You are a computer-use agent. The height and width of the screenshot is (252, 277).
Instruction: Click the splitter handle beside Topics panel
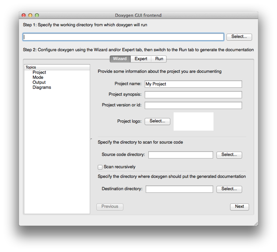point(91,139)
